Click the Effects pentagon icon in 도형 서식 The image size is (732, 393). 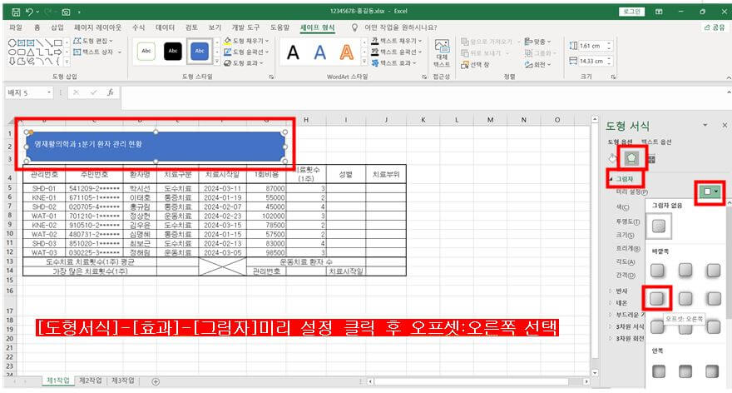631,158
